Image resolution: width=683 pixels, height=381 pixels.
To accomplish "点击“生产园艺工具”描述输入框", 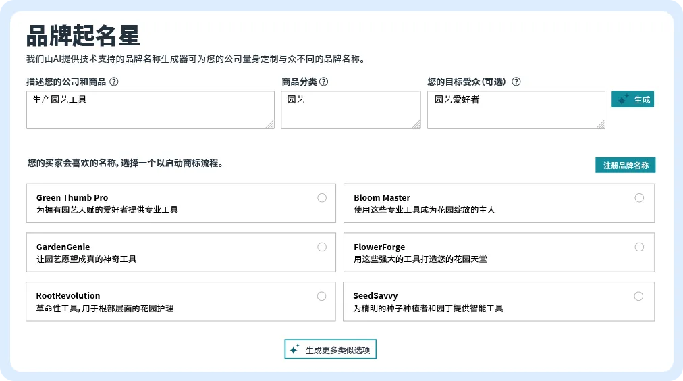I will click(x=150, y=109).
